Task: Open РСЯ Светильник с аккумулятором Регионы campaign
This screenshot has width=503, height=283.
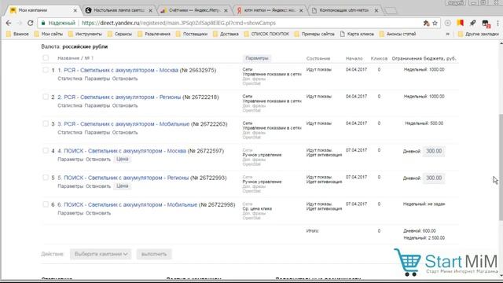Action: click(x=123, y=97)
